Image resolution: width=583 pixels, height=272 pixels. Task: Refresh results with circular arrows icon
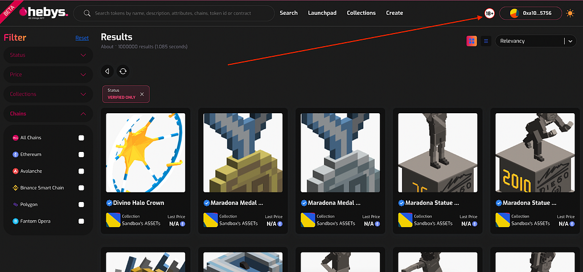(x=123, y=71)
